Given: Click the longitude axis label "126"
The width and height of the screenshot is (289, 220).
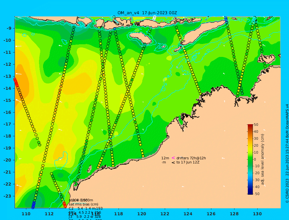Looking at the screenshot, I should point(211,214).
